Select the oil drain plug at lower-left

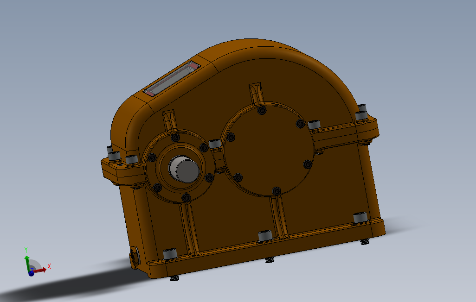click(x=135, y=255)
